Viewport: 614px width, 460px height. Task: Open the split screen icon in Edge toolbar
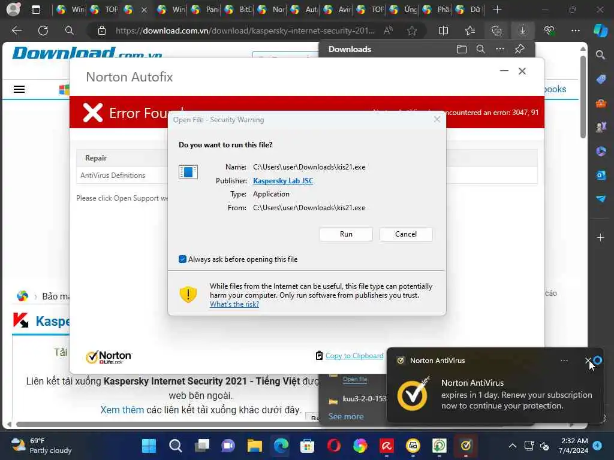(443, 31)
